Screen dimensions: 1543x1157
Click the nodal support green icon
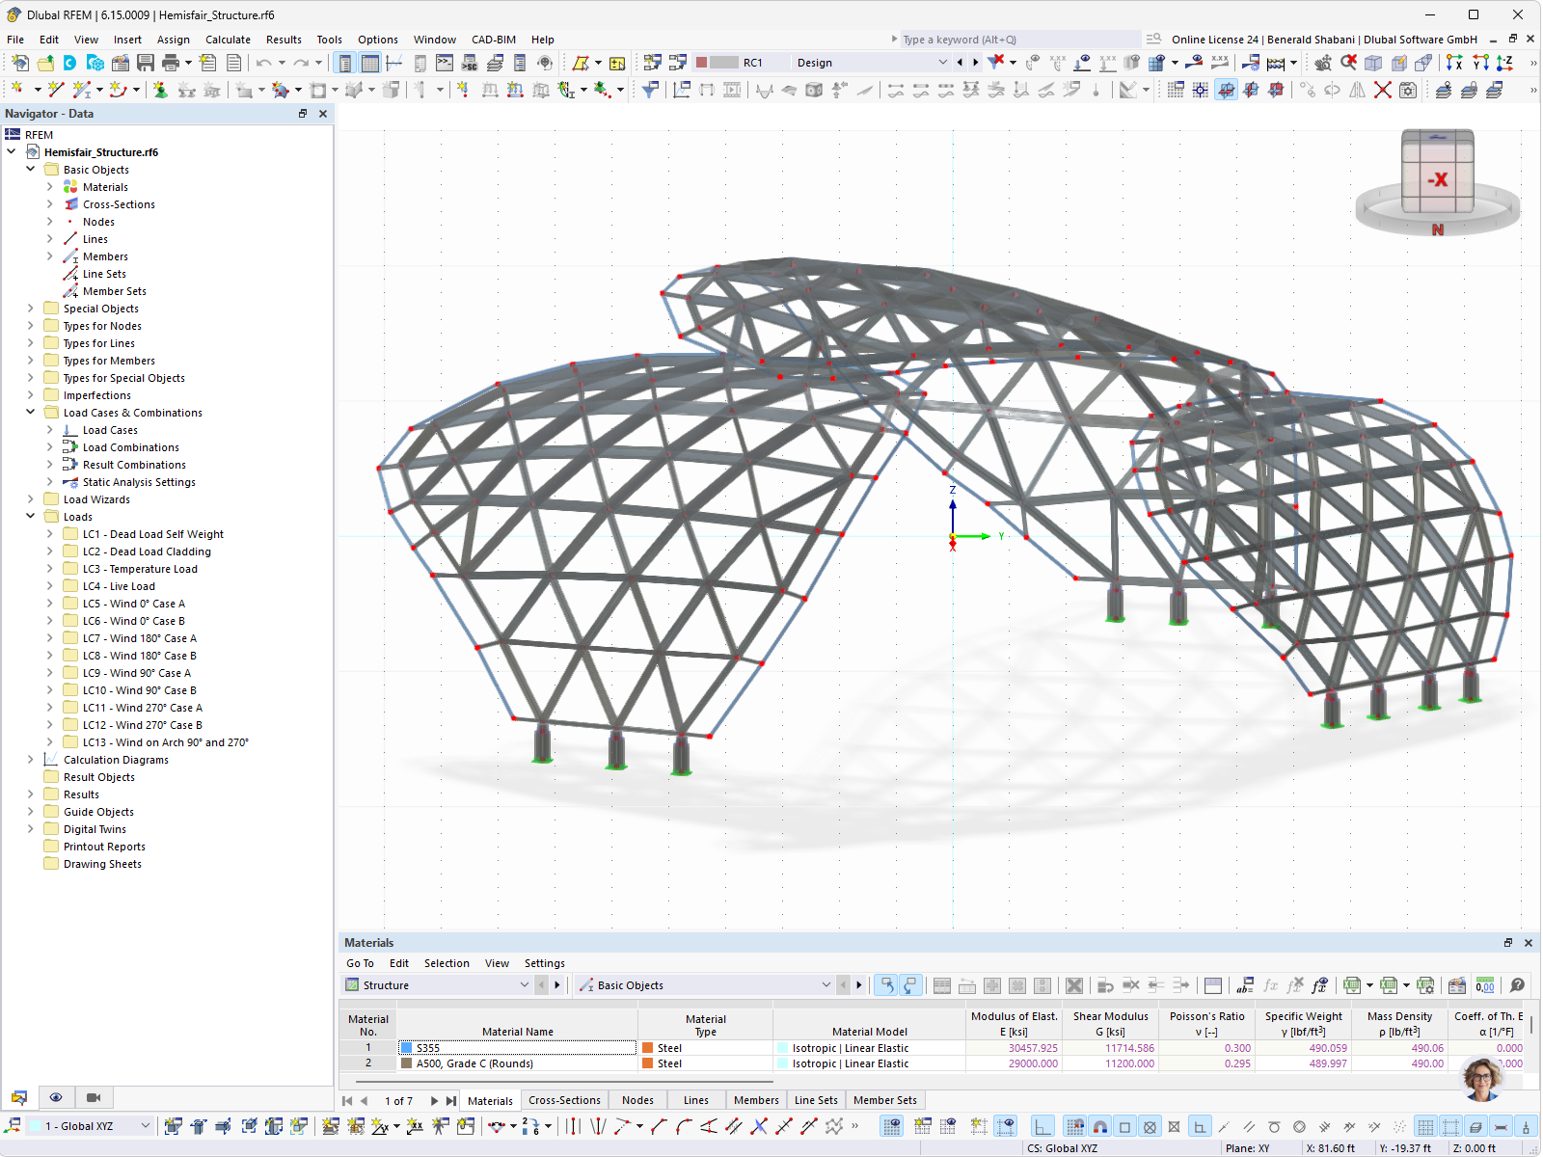(160, 90)
